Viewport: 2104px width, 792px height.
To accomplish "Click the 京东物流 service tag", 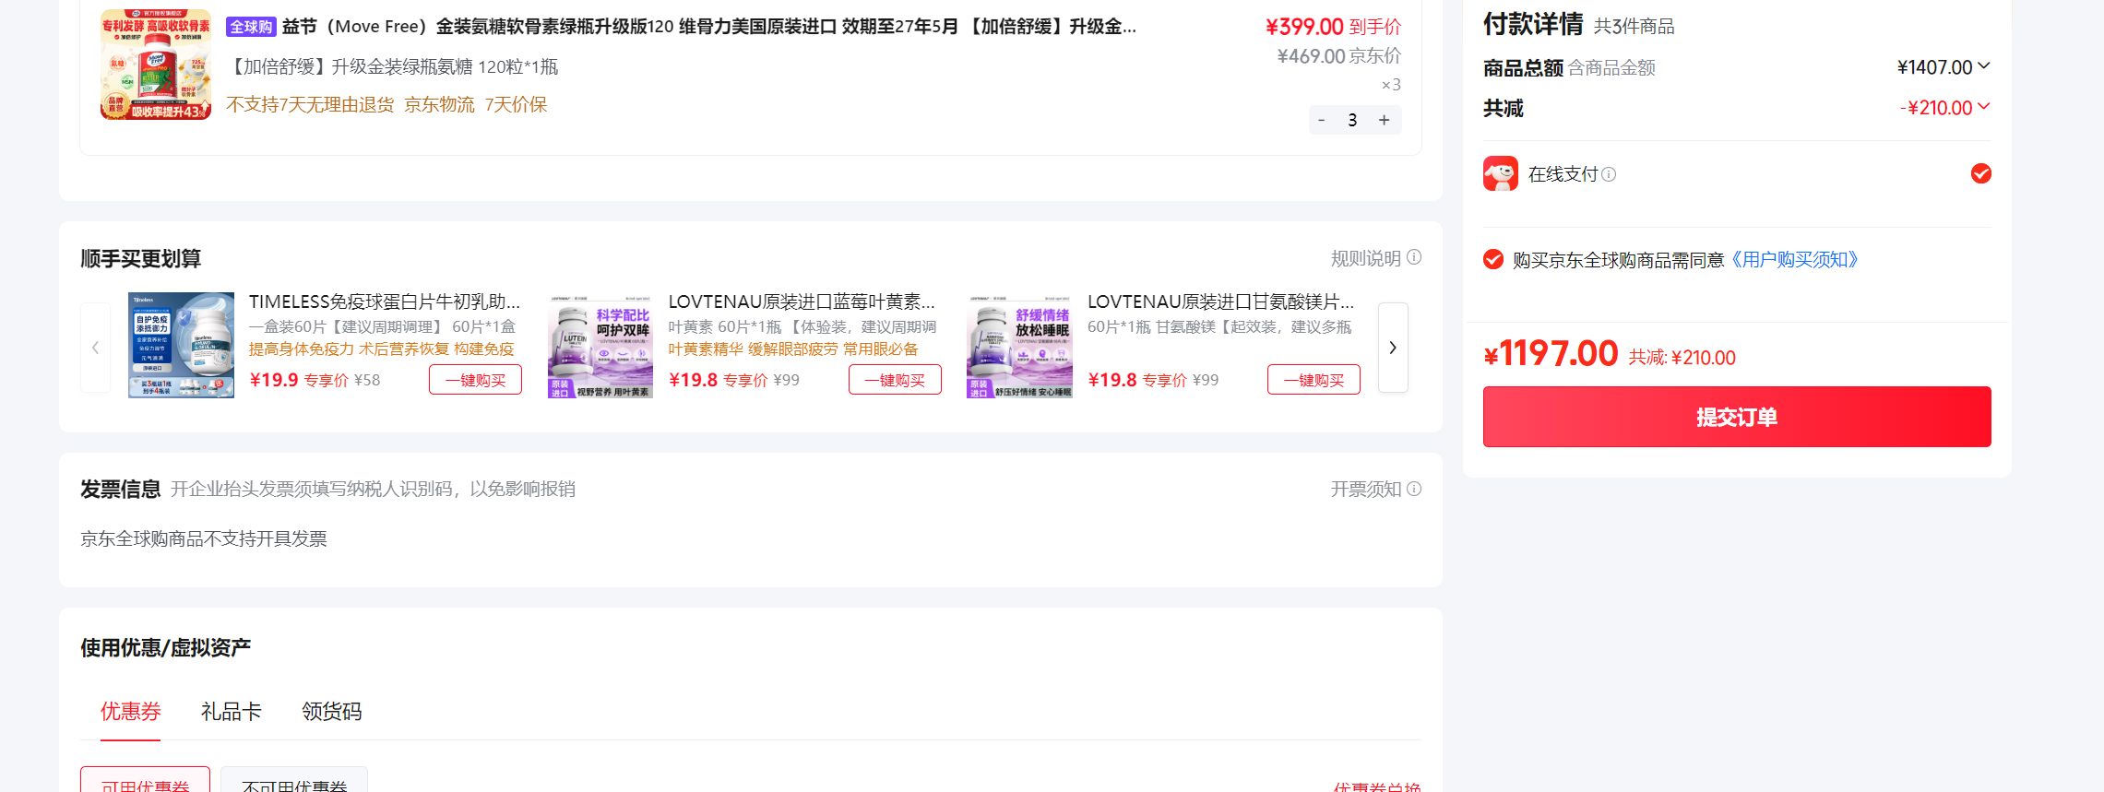I will pos(439,105).
